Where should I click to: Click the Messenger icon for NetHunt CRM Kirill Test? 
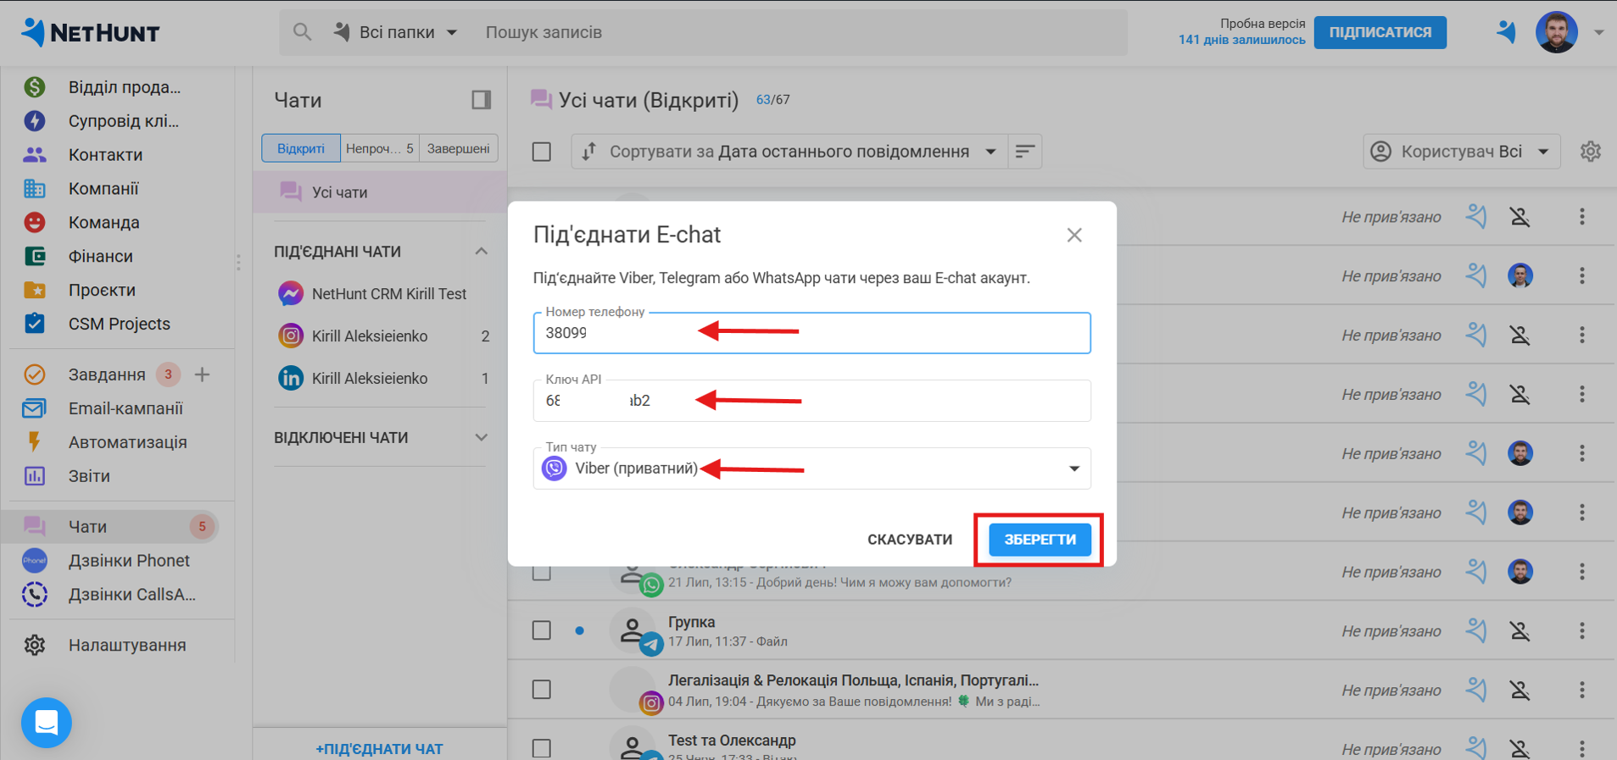point(291,294)
